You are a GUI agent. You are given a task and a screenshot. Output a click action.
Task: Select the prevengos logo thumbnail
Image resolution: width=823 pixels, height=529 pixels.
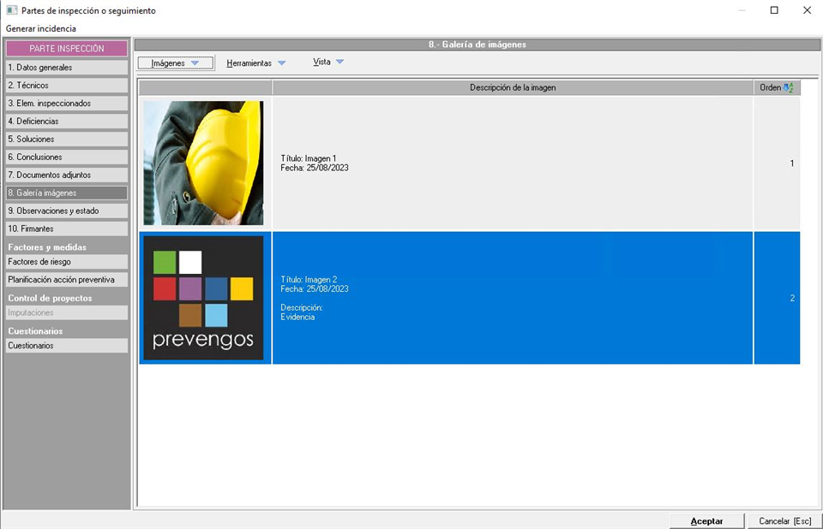(x=203, y=298)
